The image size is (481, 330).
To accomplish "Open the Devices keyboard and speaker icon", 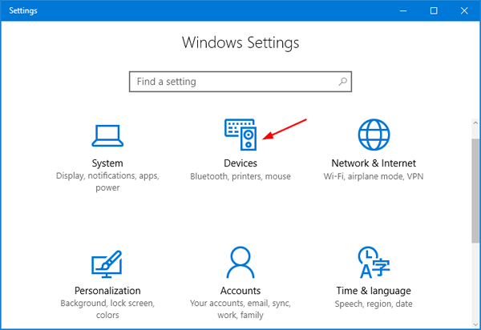I will [240, 135].
